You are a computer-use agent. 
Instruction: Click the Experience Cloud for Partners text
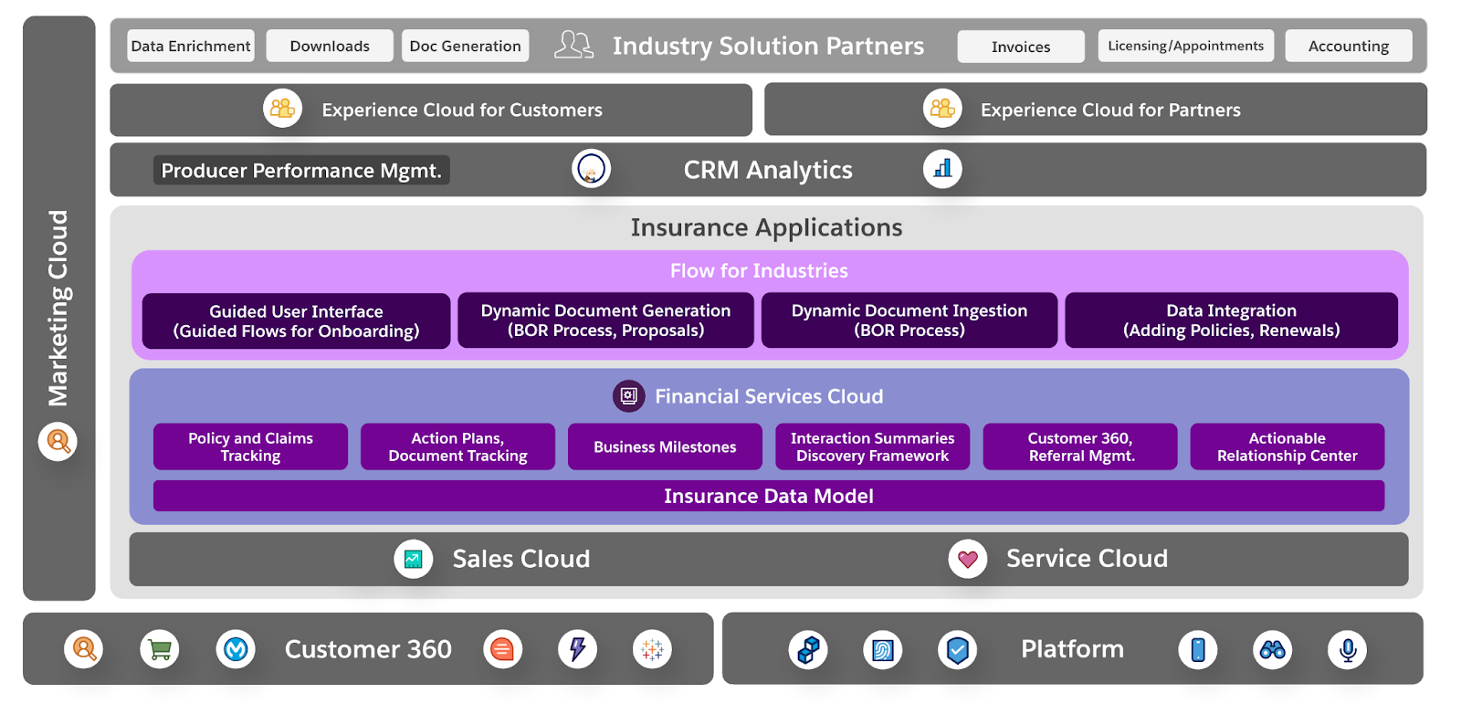click(x=1110, y=110)
